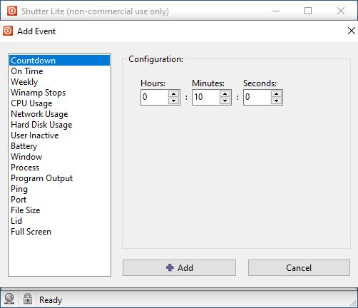Viewport: 358px width, 308px height.
Task: Click the Shutter icon in Add Event title
Action: click(x=8, y=31)
